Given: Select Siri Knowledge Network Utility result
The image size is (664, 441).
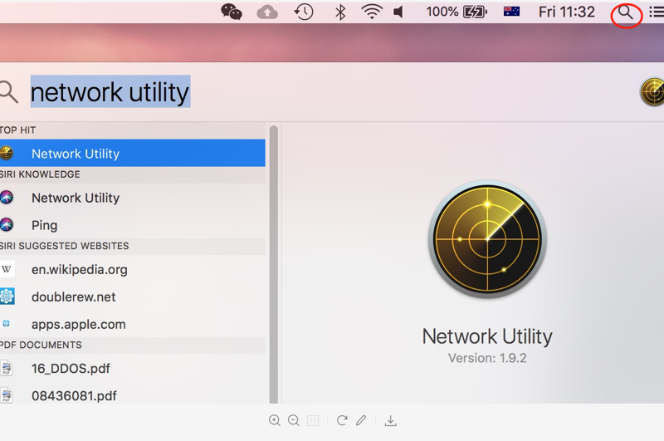Looking at the screenshot, I should pyautogui.click(x=133, y=198).
